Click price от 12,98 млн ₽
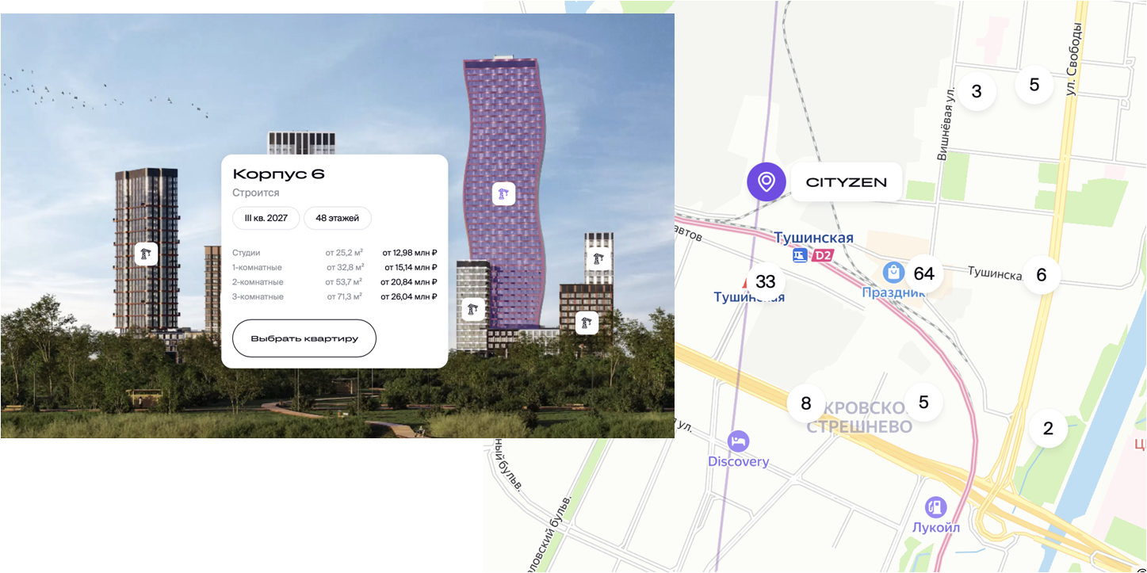 (410, 253)
